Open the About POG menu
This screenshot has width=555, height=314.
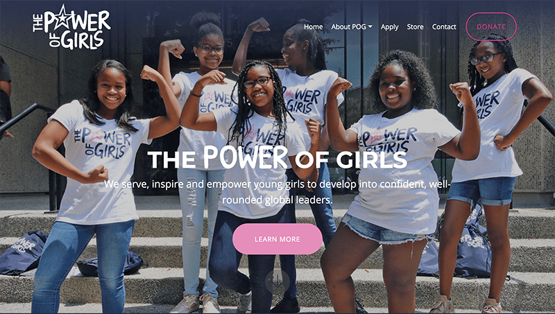click(x=352, y=26)
